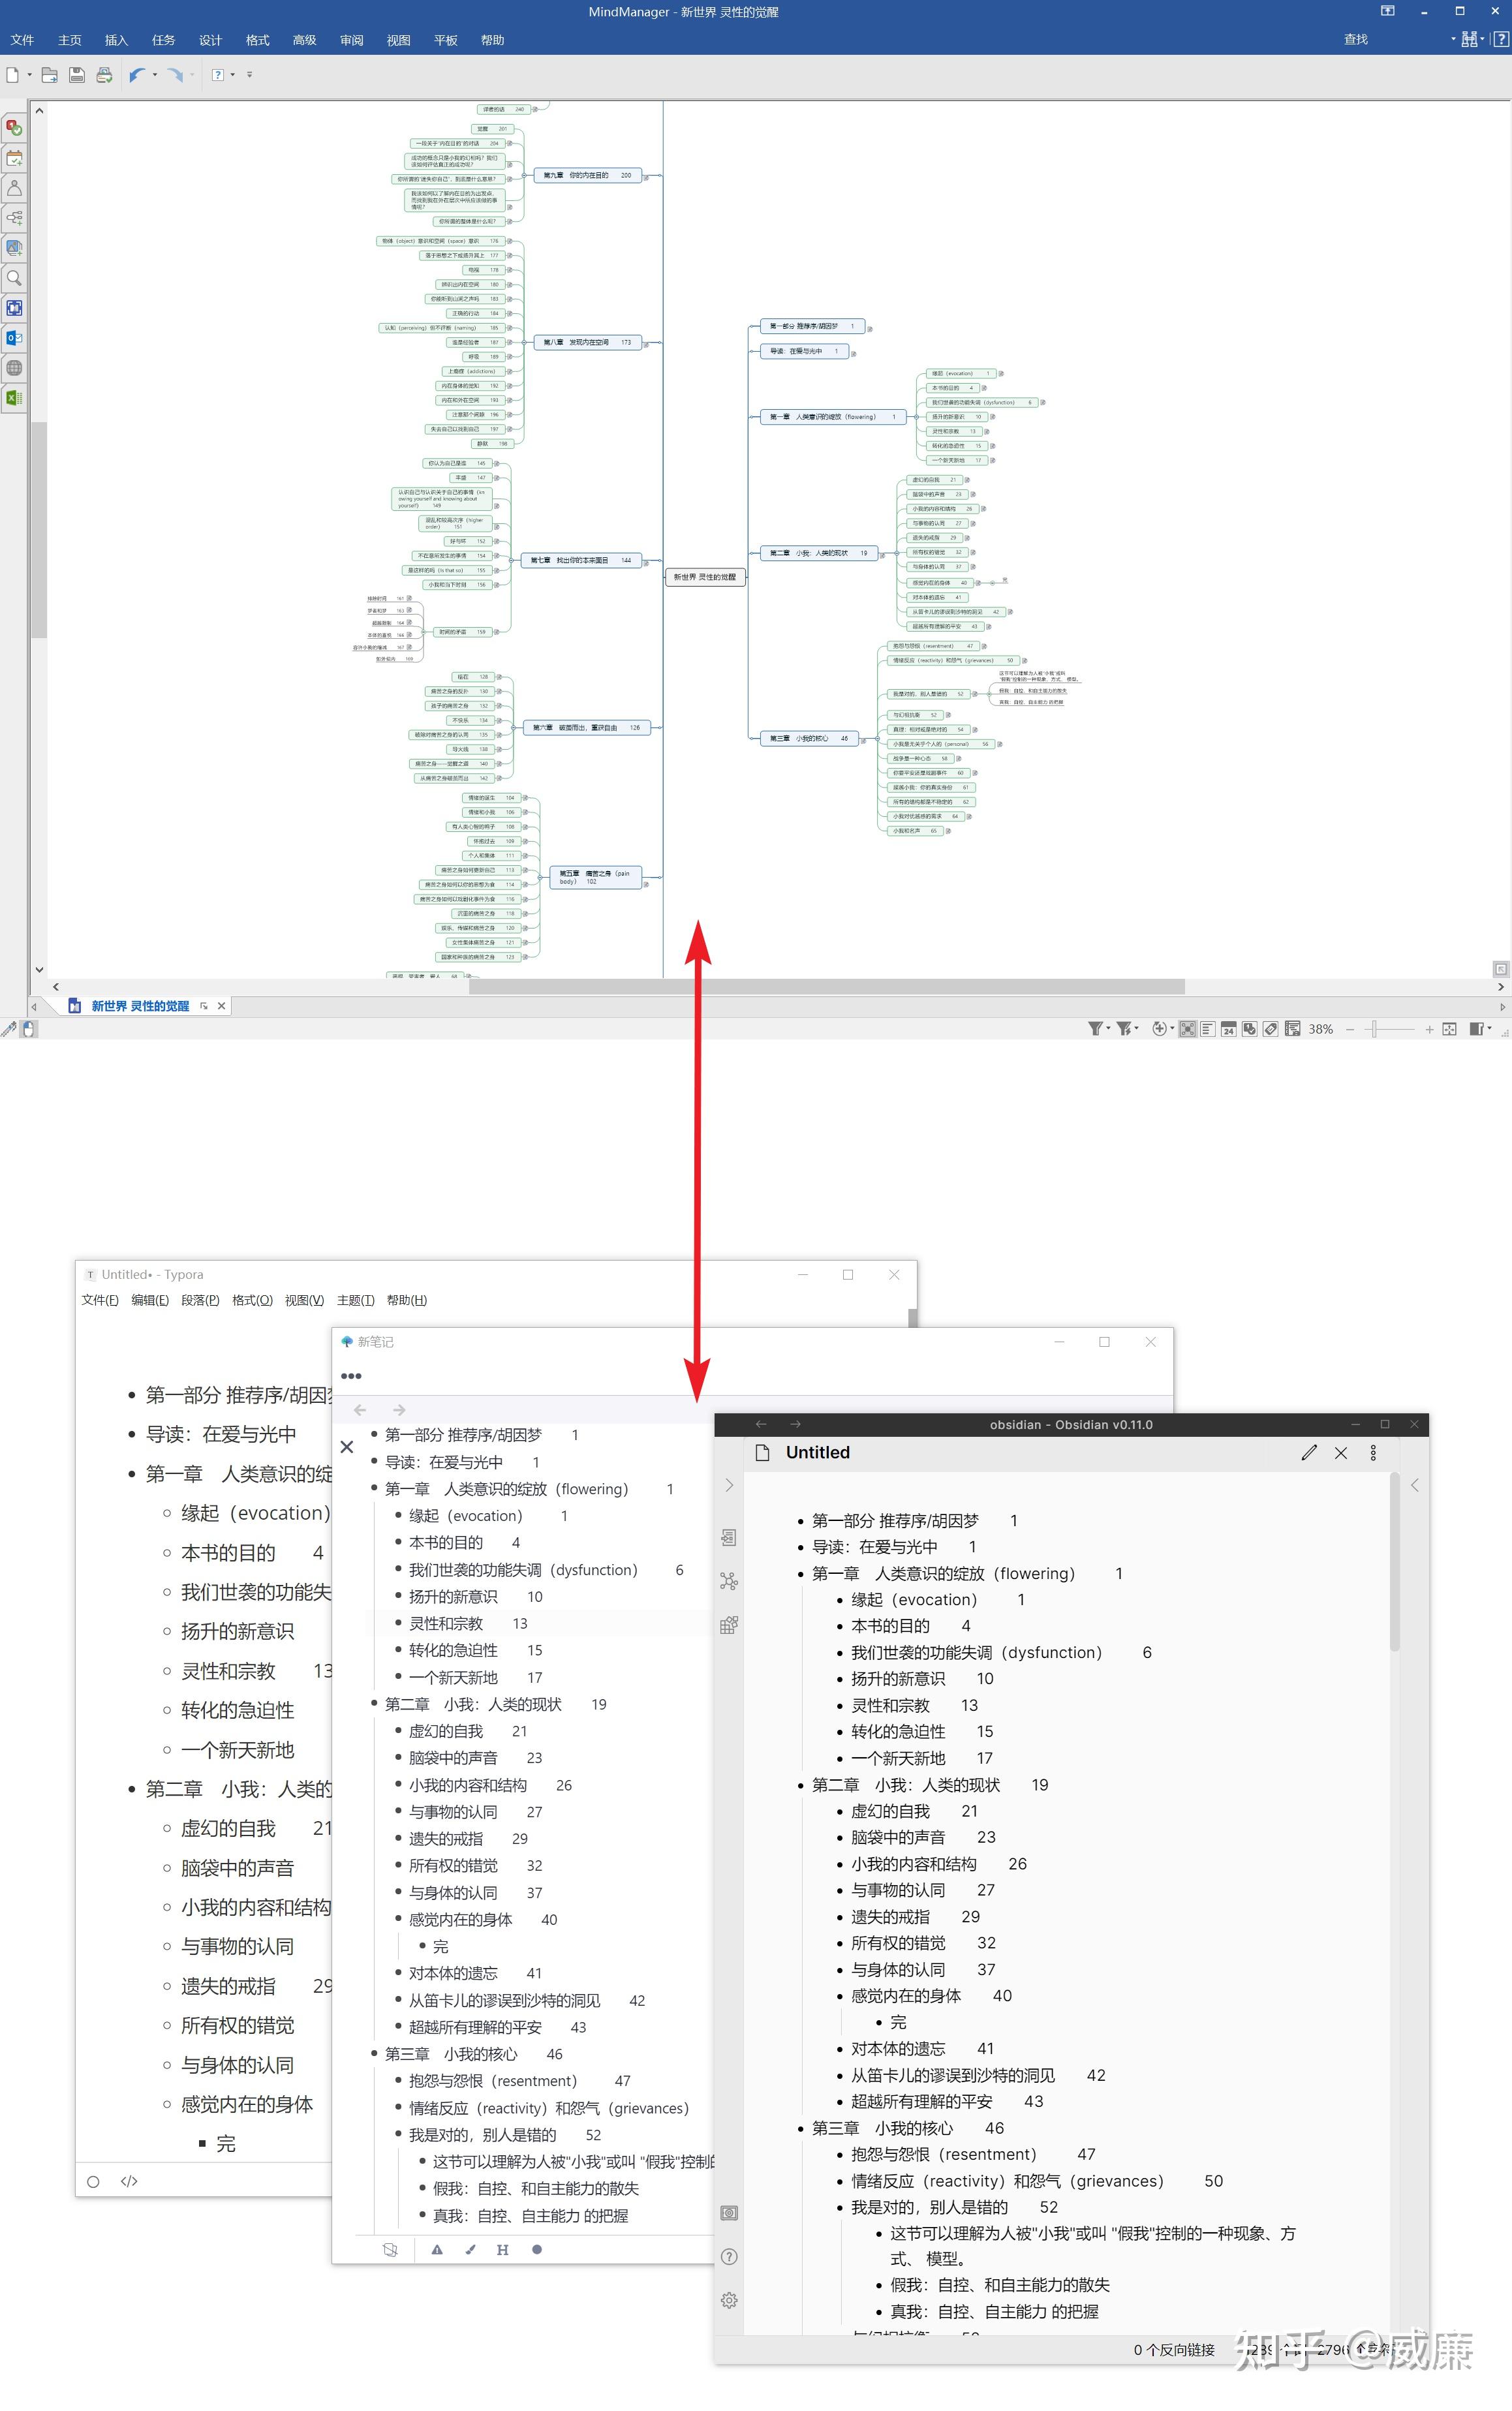Click the Save floppy disk icon
The image size is (1512, 2411).
click(x=77, y=75)
